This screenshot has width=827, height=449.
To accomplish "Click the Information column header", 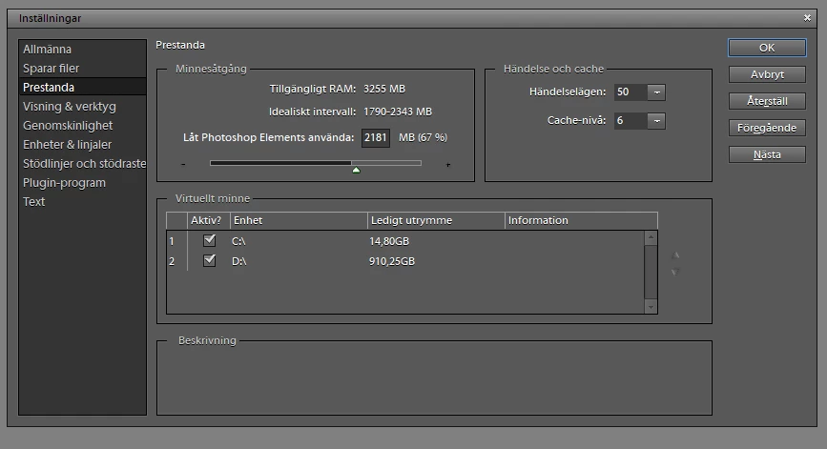I will click(581, 220).
